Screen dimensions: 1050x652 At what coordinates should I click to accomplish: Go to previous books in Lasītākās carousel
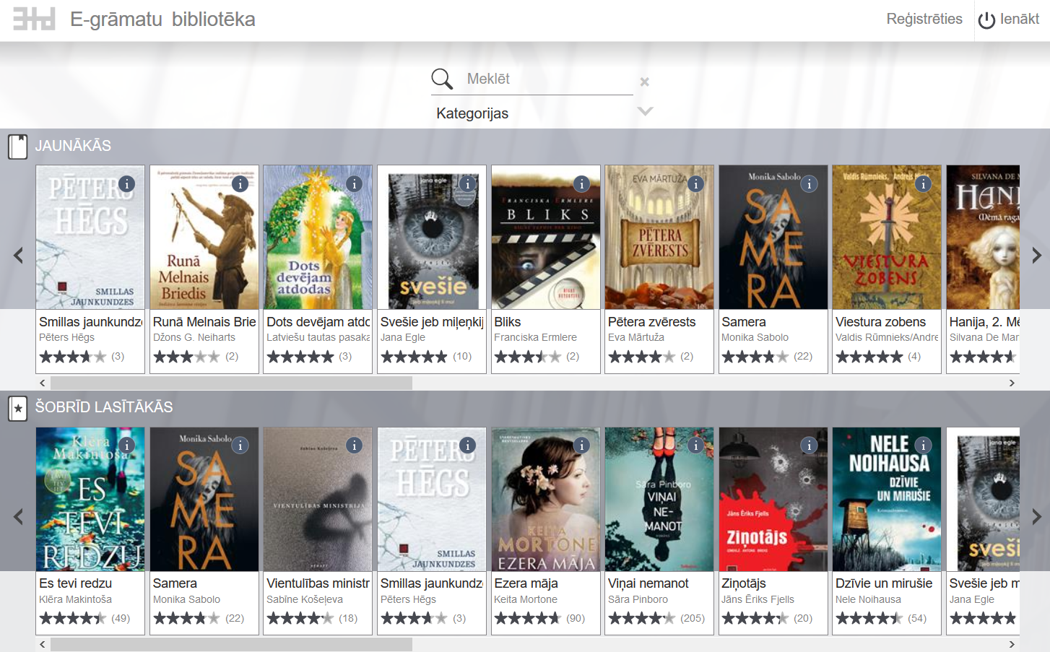[18, 516]
